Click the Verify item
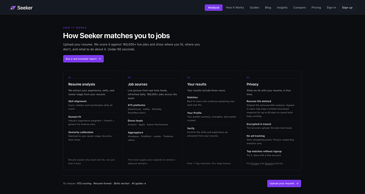The image size is (365, 194). click(191, 128)
